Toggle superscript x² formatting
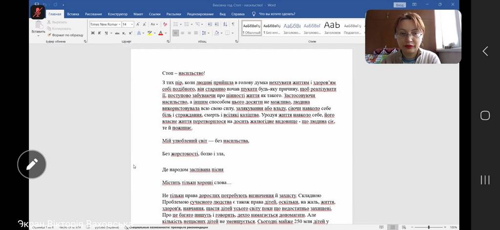 130,33
